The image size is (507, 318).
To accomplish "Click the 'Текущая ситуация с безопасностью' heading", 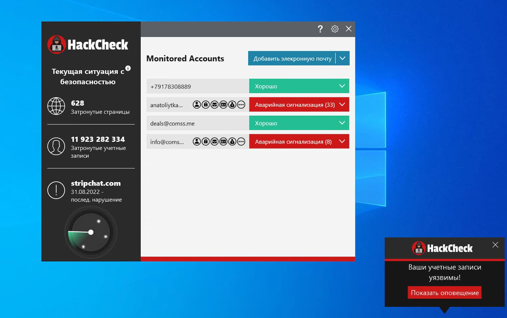I will [88, 76].
